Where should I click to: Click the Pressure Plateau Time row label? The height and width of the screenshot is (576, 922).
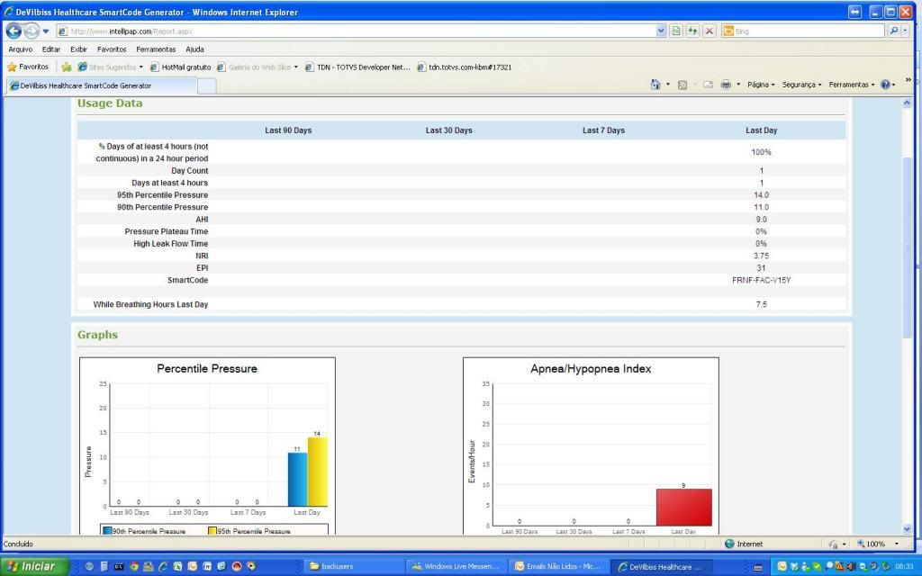point(166,231)
